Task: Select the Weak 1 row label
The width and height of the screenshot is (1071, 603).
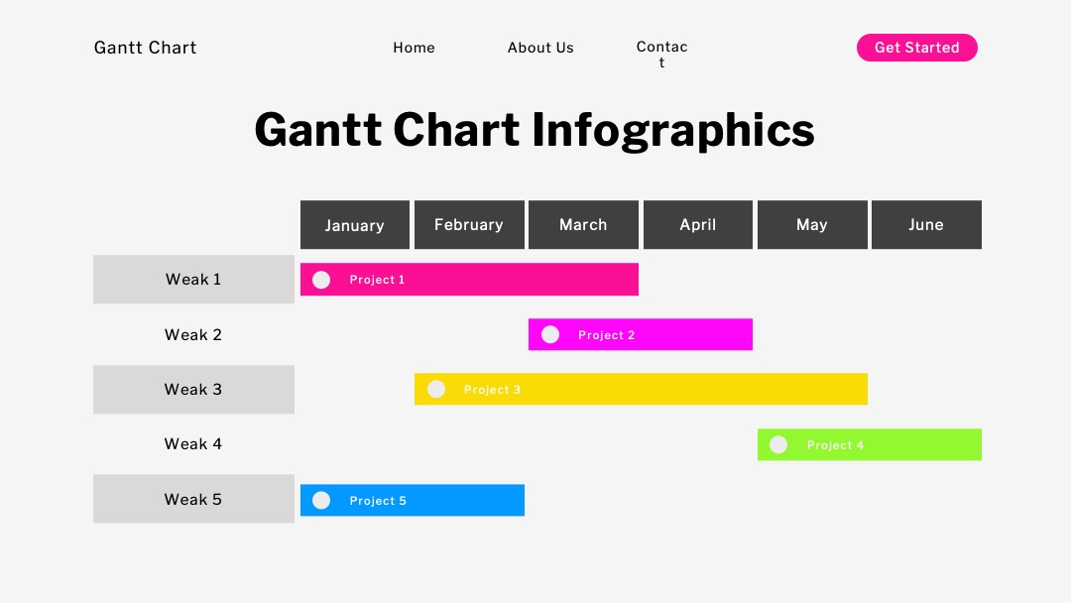Action: [193, 280]
